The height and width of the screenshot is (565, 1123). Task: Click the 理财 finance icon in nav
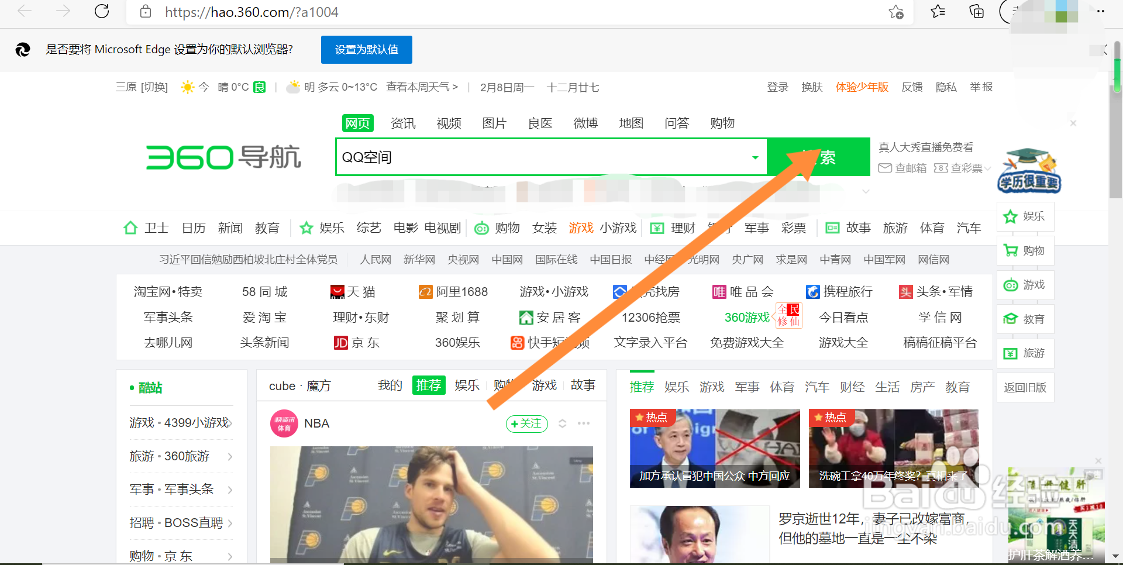657,229
